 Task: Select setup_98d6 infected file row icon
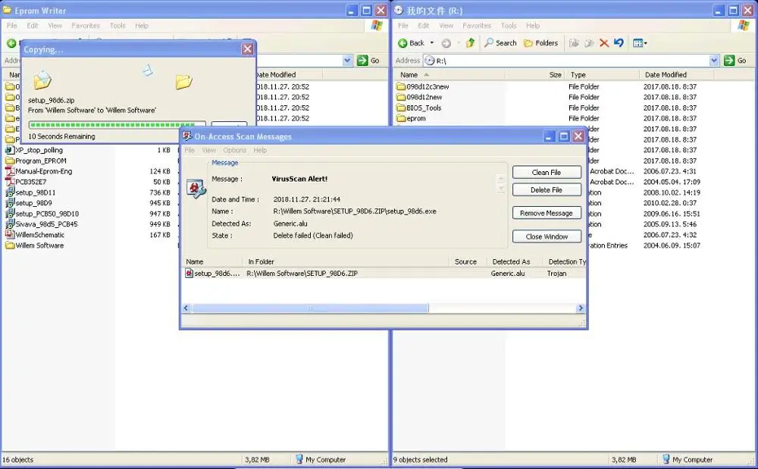pos(189,274)
